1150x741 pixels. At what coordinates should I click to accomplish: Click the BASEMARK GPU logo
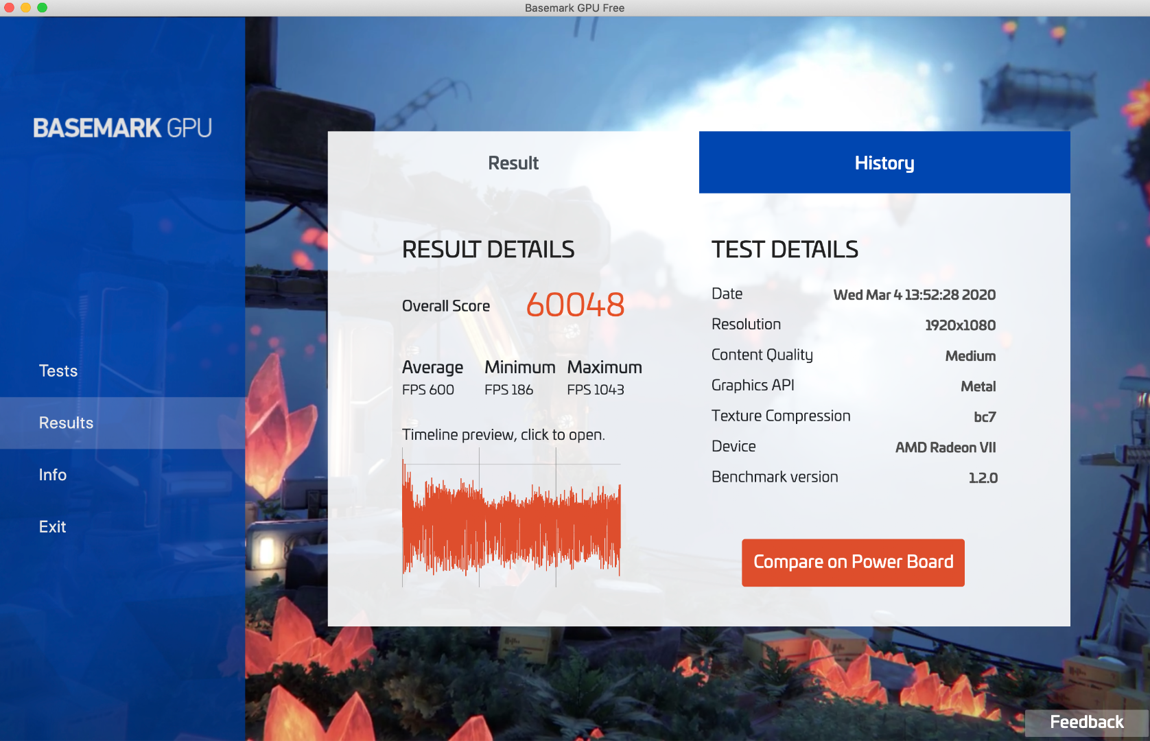(x=123, y=128)
